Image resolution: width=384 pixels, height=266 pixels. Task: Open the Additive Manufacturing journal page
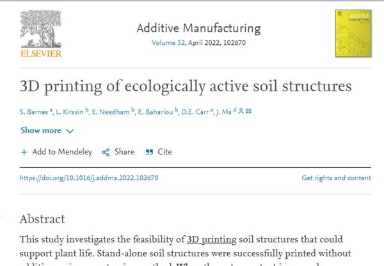pyautogui.click(x=198, y=28)
